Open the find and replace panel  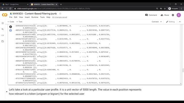point(3,29)
